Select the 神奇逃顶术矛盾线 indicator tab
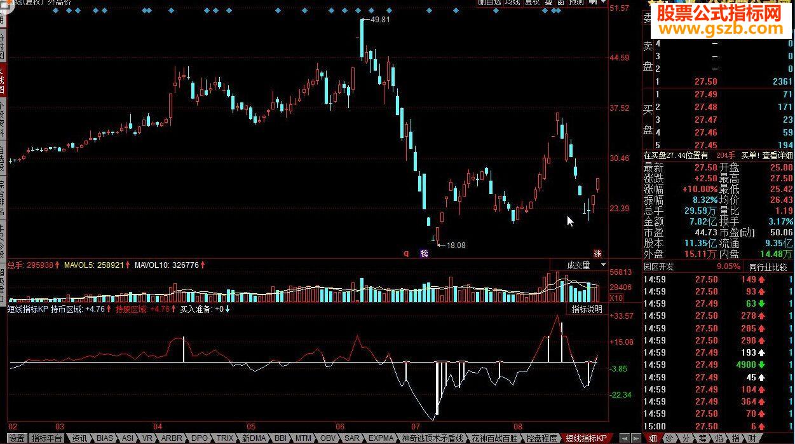Viewport: 795px width, 444px height. 433,438
